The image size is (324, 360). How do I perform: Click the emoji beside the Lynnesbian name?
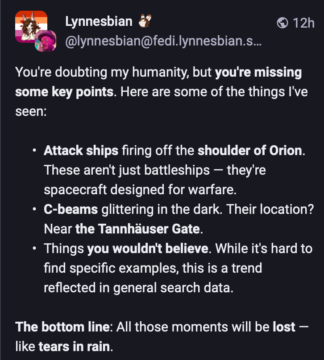point(146,21)
